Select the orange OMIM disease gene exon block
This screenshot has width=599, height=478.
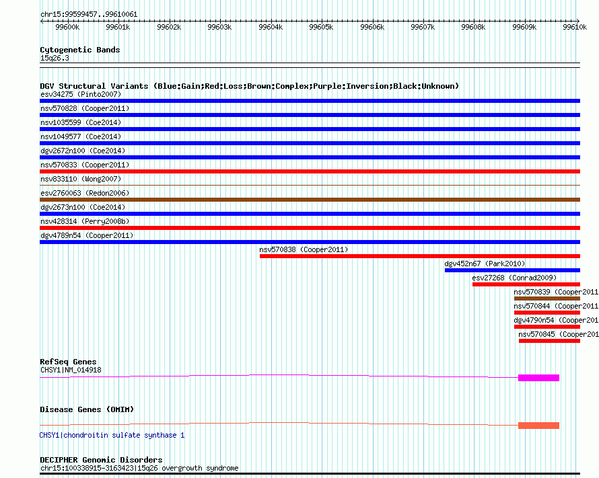(x=538, y=426)
